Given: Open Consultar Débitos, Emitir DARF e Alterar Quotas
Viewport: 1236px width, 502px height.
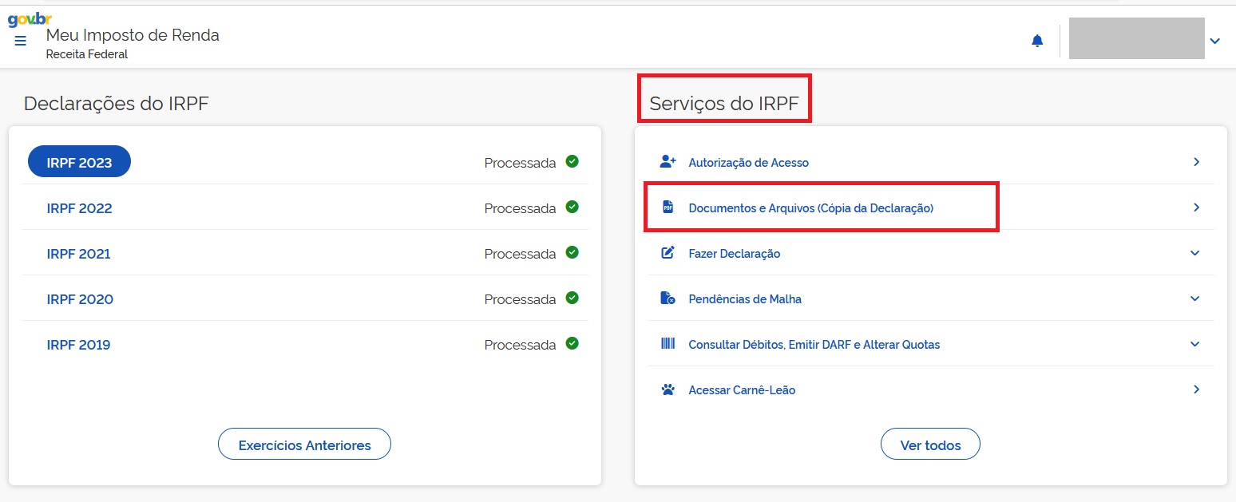Looking at the screenshot, I should (x=814, y=345).
